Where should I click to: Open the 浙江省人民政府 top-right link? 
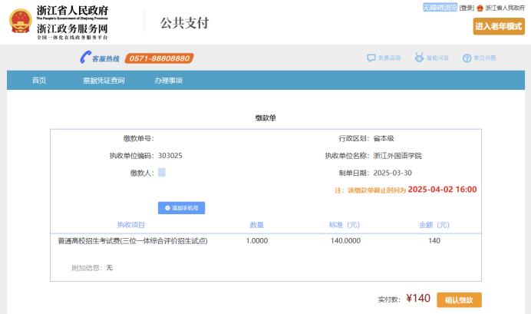[506, 8]
